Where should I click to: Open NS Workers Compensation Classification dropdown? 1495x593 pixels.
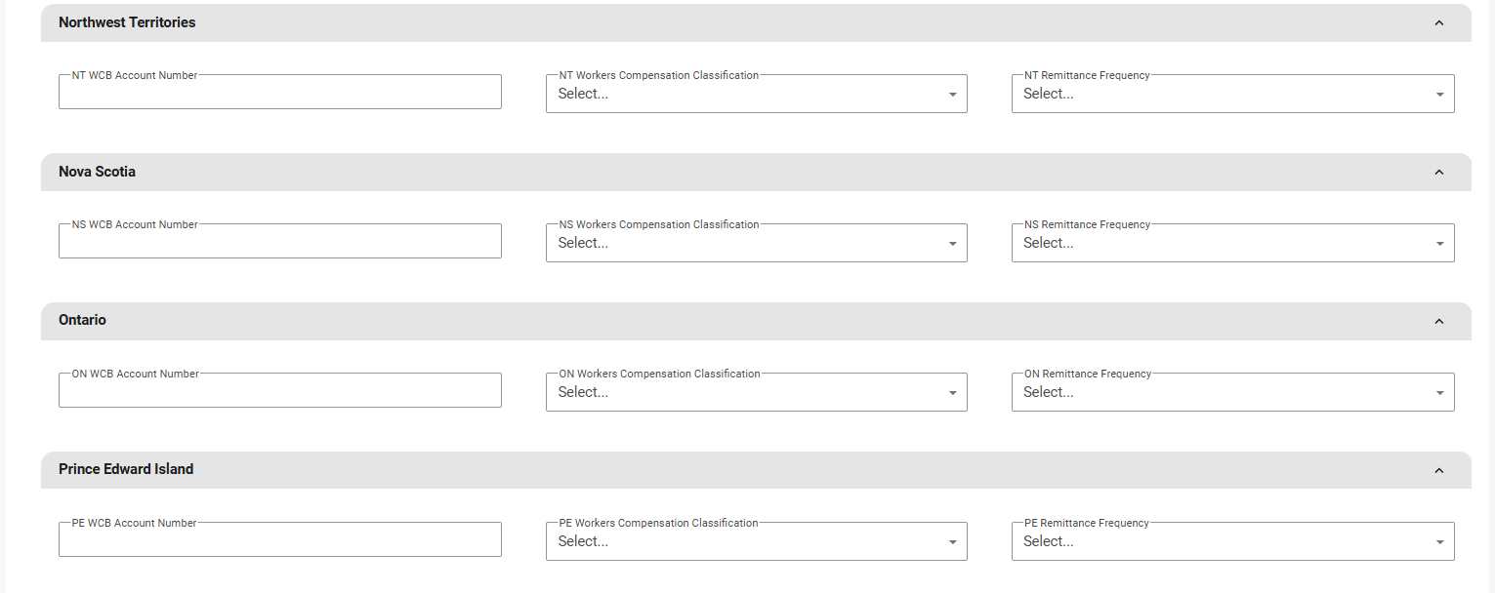pos(756,244)
